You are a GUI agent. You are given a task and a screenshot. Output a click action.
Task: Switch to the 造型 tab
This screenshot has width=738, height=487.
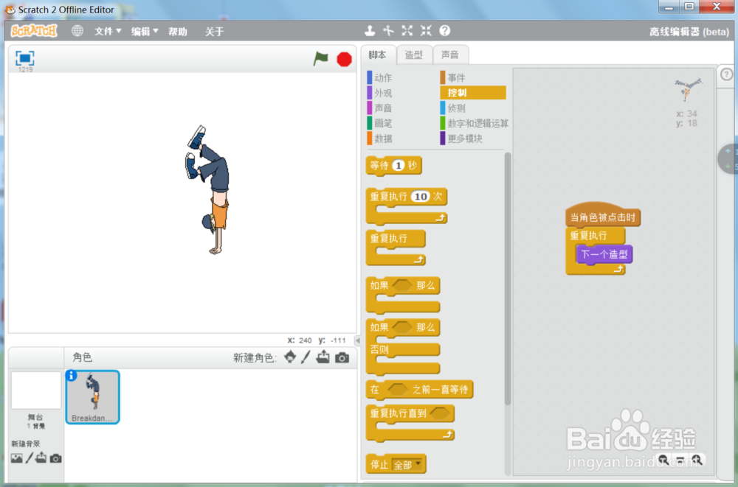(x=414, y=55)
